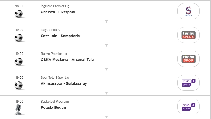
Task: Click the beIN Sports 3 channel logo
Action: pyautogui.click(x=188, y=107)
